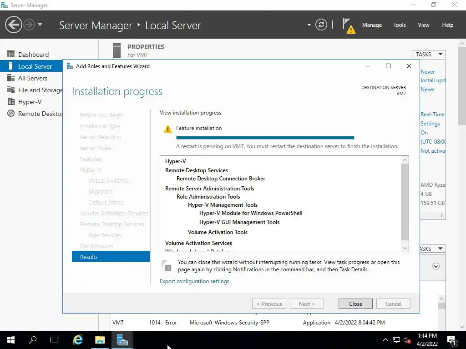Show hidden tray icons chevron
The image size is (466, 349).
[385, 340]
